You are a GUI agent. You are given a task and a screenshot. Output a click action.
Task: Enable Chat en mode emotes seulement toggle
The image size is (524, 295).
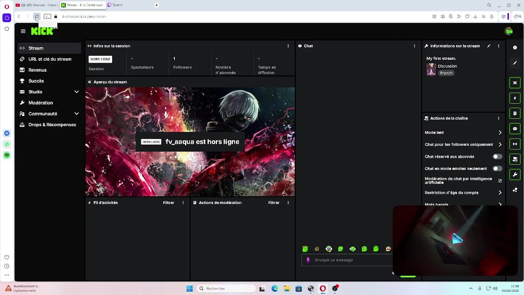coord(497,168)
